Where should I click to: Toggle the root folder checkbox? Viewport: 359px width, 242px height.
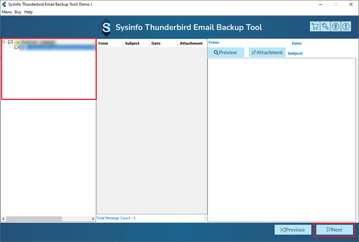(11, 42)
